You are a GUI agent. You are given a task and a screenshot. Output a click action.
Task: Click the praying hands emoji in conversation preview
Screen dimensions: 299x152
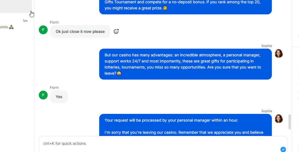(11, 27)
